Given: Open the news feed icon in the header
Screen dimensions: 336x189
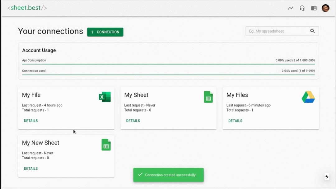Looking at the screenshot, I should pyautogui.click(x=314, y=8).
